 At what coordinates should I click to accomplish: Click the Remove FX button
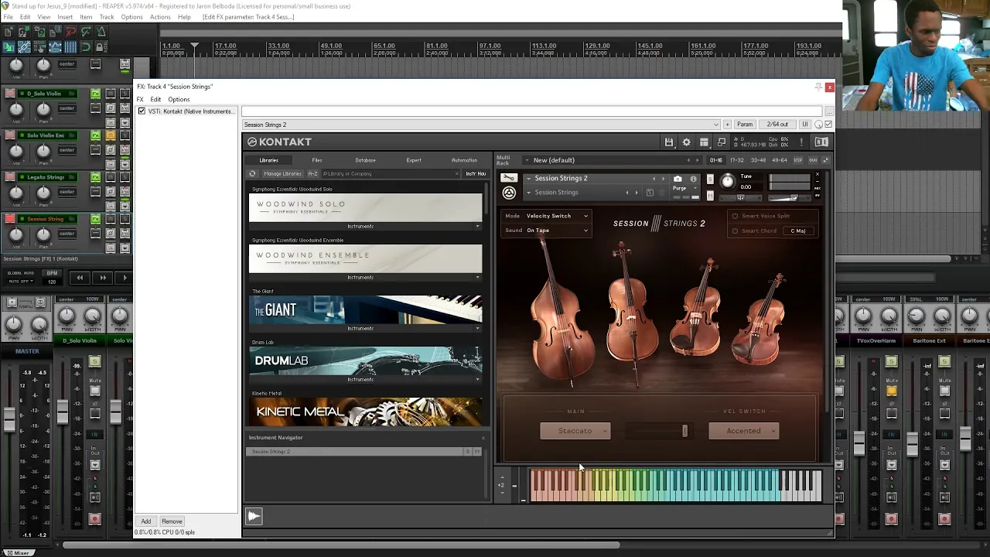point(172,521)
